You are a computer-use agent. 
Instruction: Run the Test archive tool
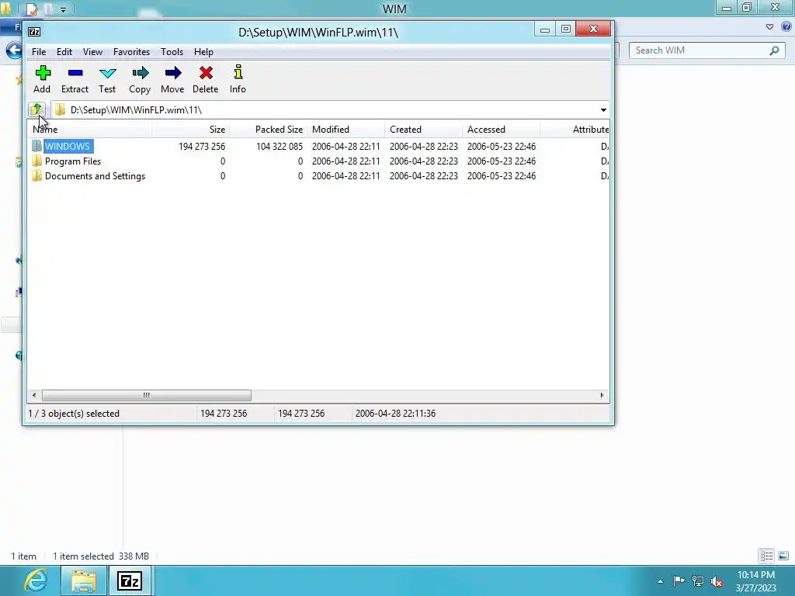tap(107, 79)
